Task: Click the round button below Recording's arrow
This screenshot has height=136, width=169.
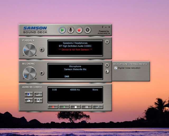Action: click(107, 71)
